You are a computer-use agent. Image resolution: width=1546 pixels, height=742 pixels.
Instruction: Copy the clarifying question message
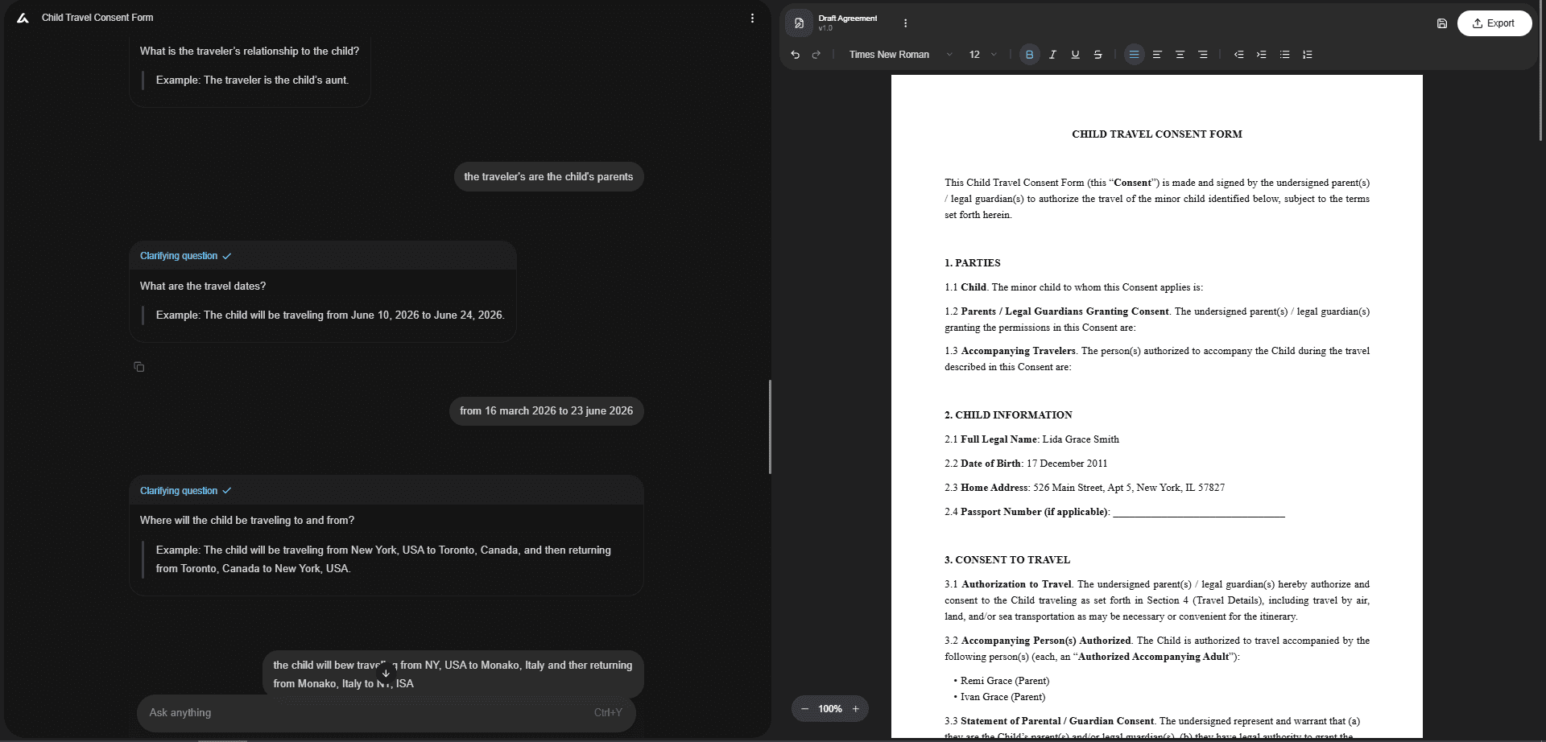(138, 367)
